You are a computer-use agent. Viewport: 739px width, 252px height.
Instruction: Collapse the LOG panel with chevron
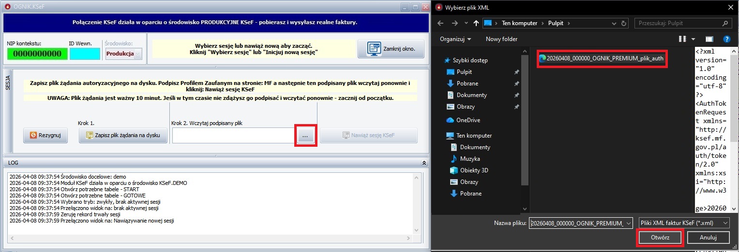click(x=424, y=163)
